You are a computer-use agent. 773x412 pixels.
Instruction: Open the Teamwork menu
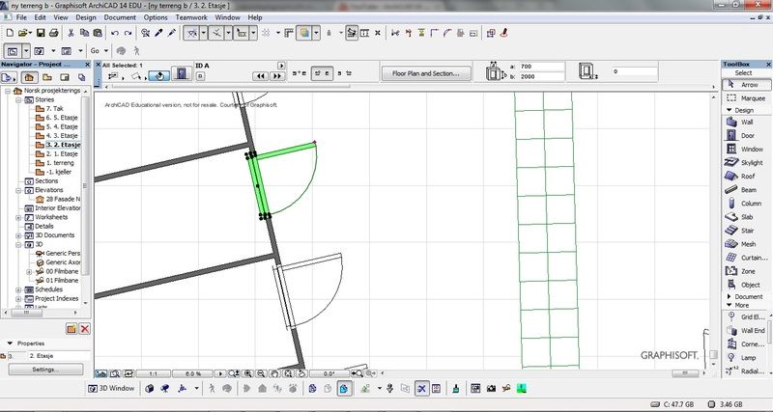click(191, 17)
